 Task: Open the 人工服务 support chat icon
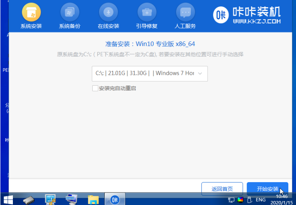(185, 12)
